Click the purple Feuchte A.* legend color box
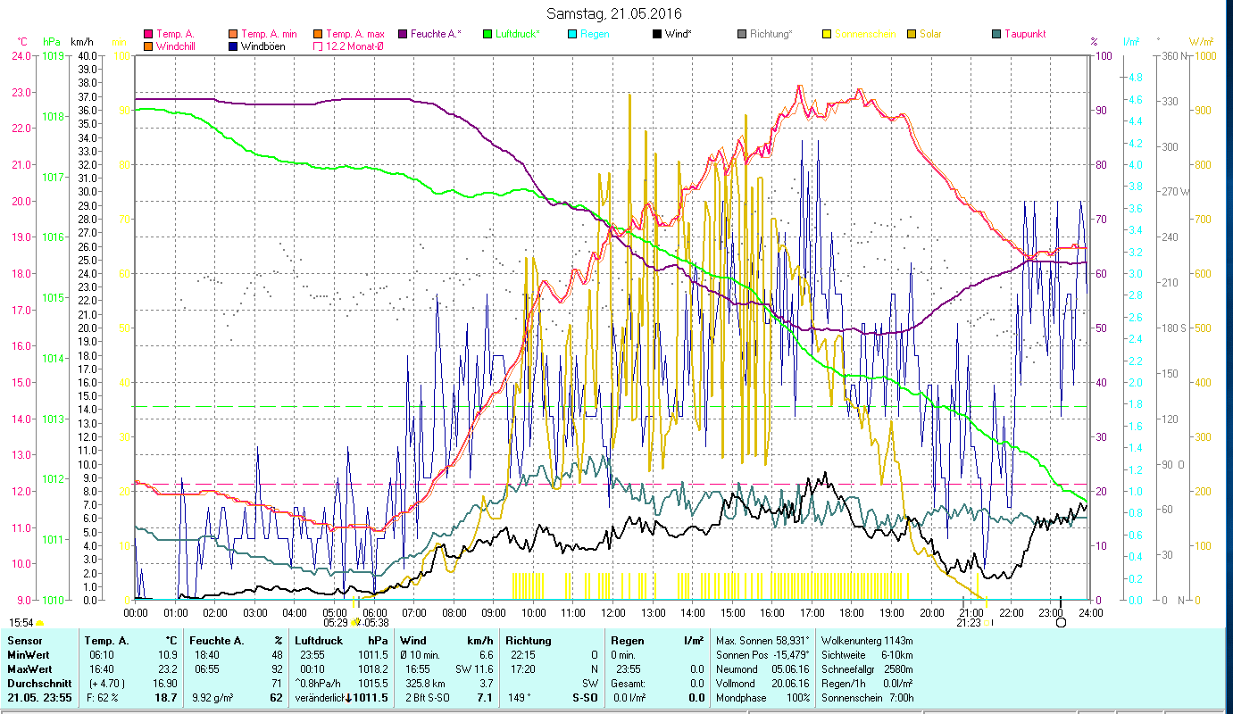The height and width of the screenshot is (714, 1233). [x=402, y=34]
